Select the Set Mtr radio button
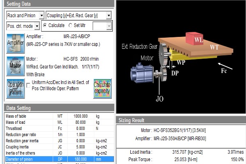The height and width of the screenshot is (164, 246). pyautogui.click(x=70, y=25)
